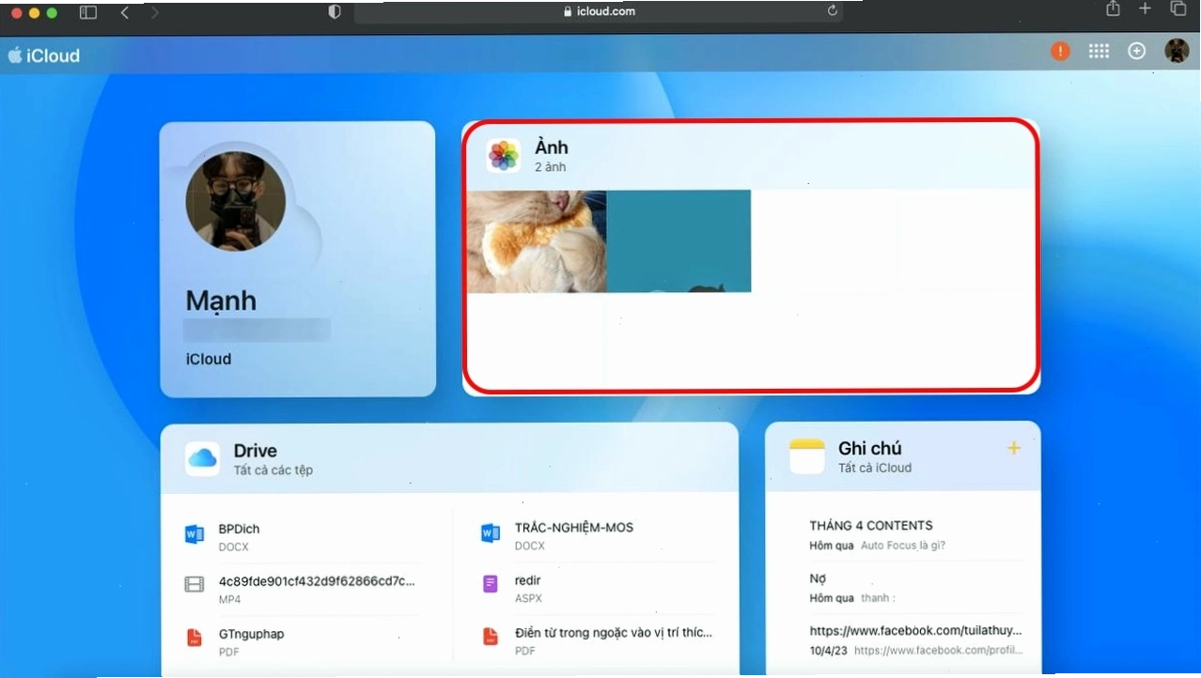1201x678 pixels.
Task: Click 'Tất cả các tệp' subtitle
Action: [273, 470]
